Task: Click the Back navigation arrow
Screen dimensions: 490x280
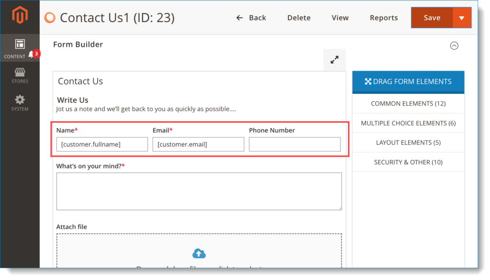Action: pos(239,17)
